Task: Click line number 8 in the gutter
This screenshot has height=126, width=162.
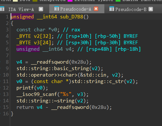Action: tap(7, 62)
